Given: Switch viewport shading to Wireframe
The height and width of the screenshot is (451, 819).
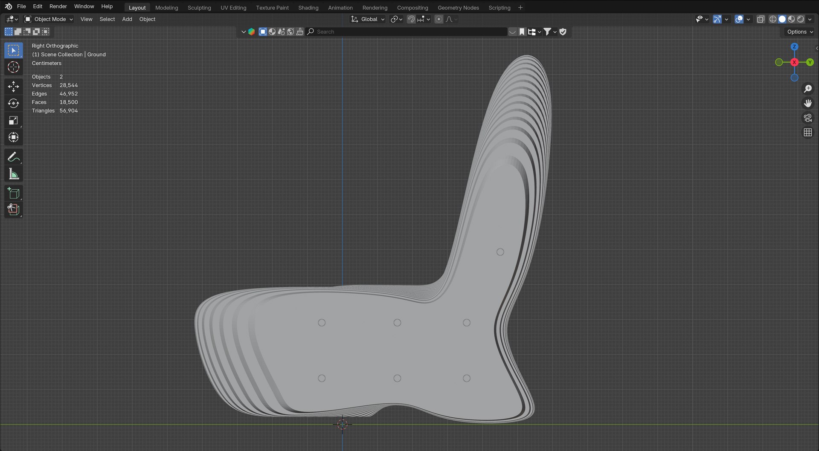Looking at the screenshot, I should coord(773,19).
